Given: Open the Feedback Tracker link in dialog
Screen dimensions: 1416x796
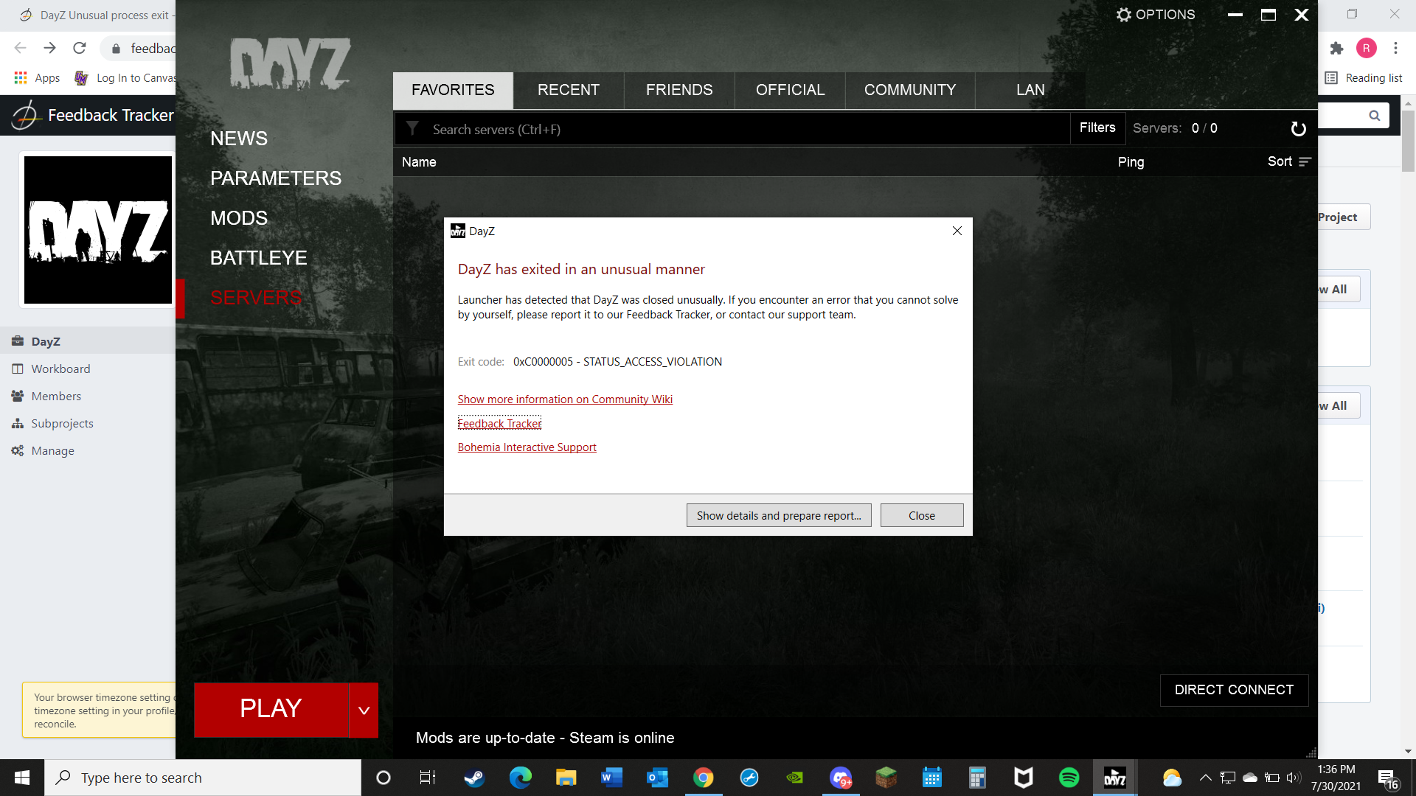Looking at the screenshot, I should click(x=499, y=424).
